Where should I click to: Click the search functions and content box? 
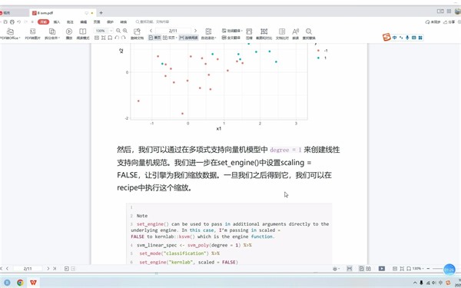(152, 22)
